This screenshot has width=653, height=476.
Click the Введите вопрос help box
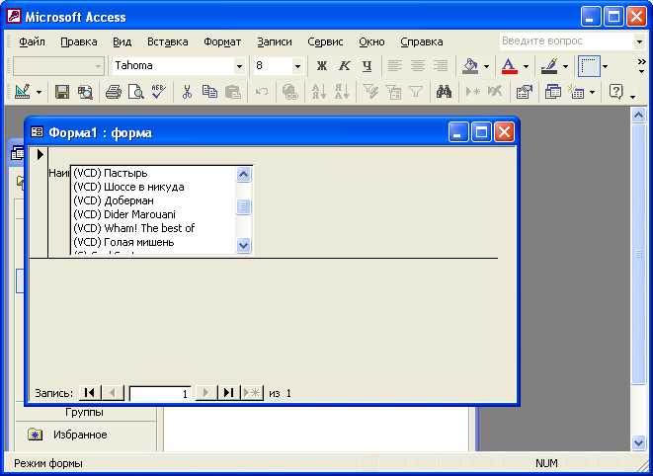(567, 41)
